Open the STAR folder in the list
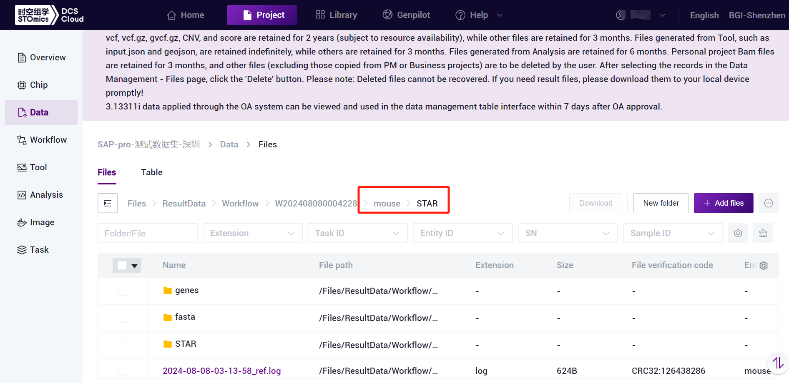Viewport: 789px width, 383px height. 186,344
